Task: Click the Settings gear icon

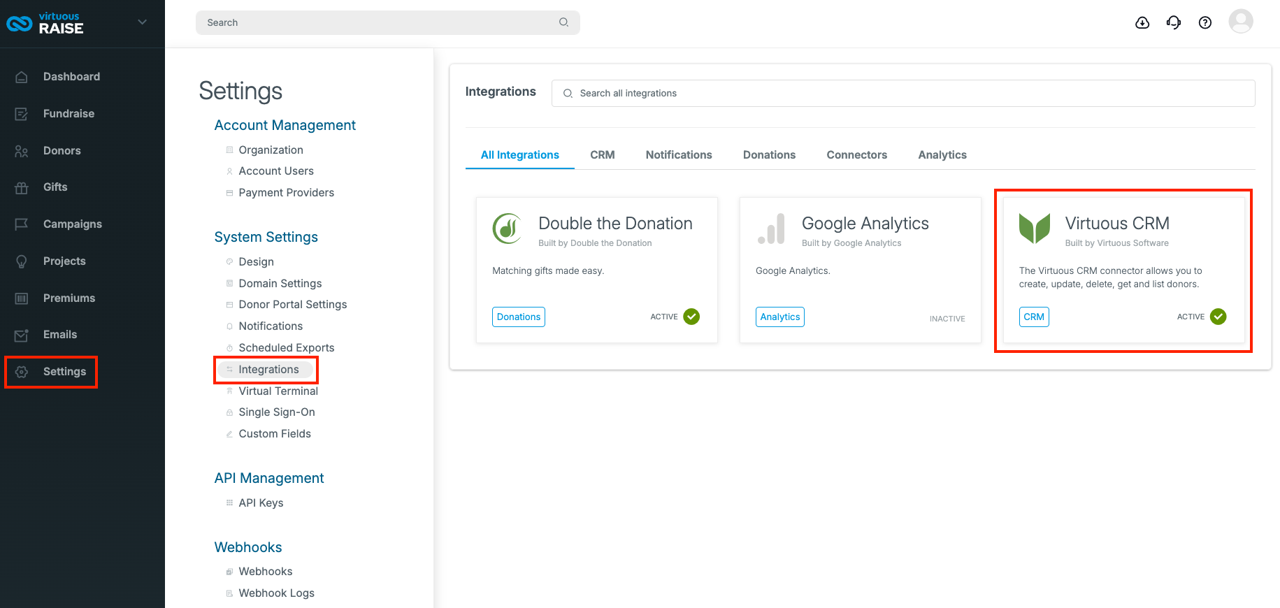Action: (22, 372)
